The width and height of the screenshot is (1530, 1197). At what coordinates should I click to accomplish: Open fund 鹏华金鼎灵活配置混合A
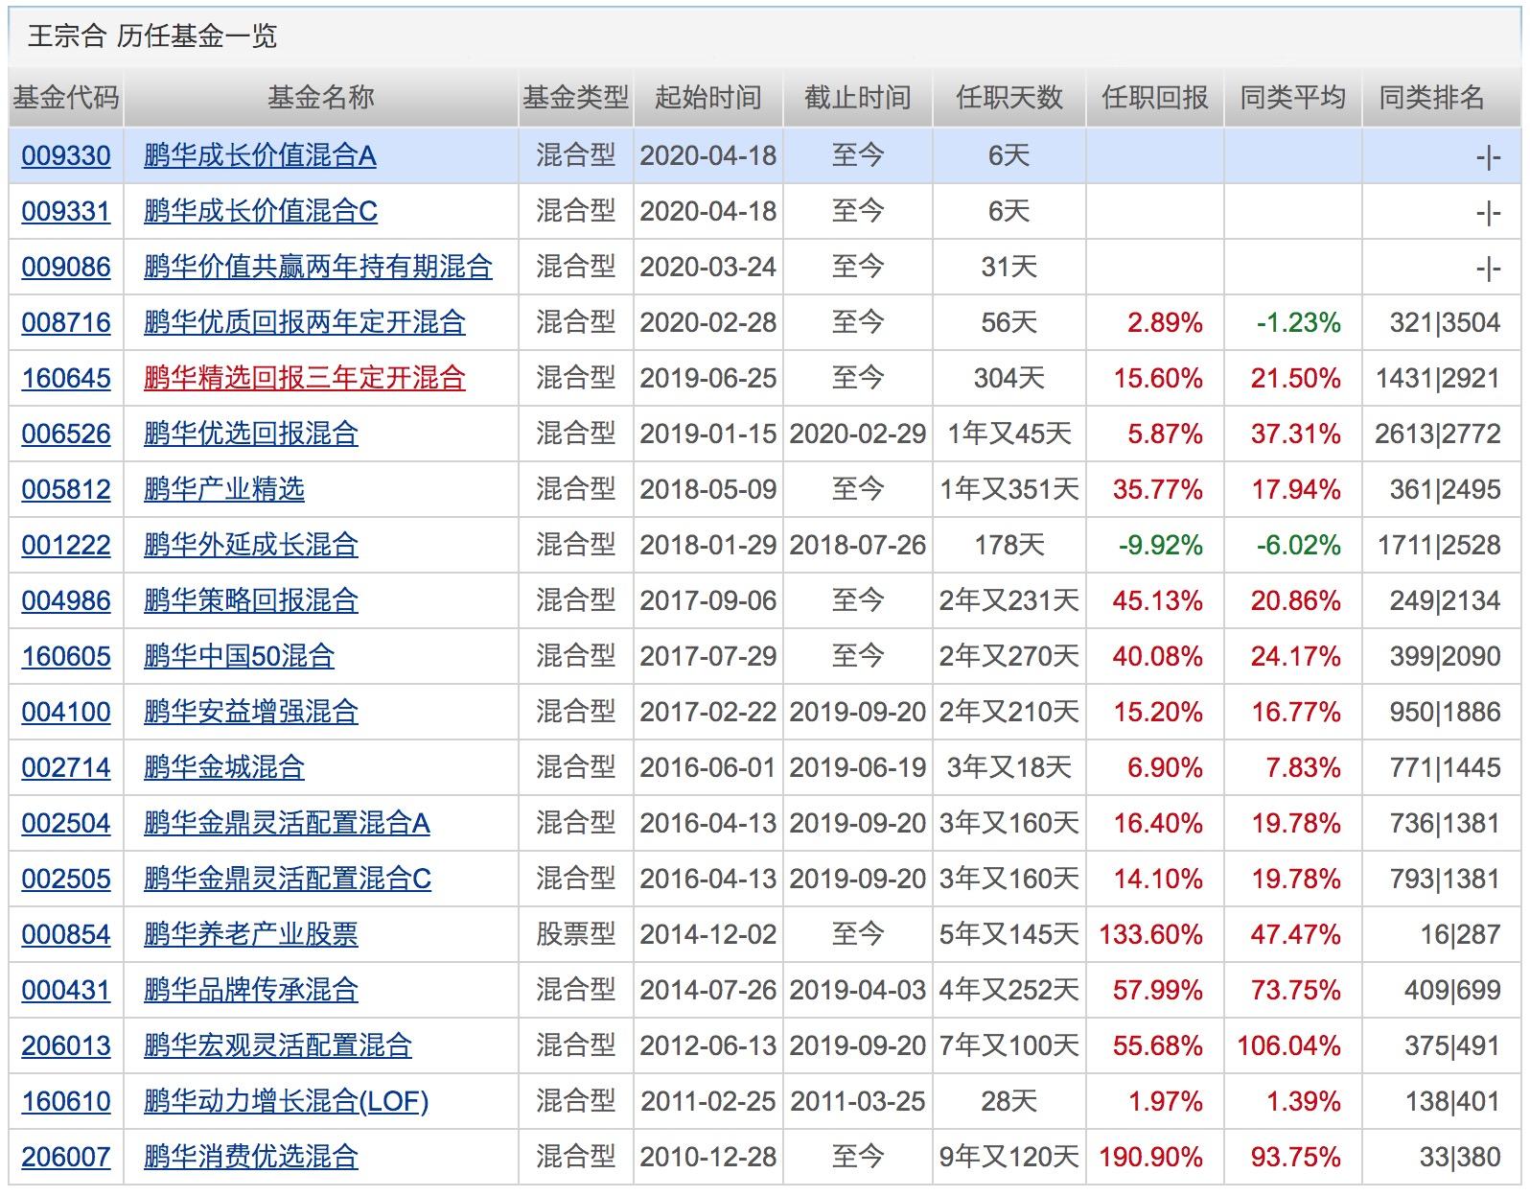[x=287, y=823]
